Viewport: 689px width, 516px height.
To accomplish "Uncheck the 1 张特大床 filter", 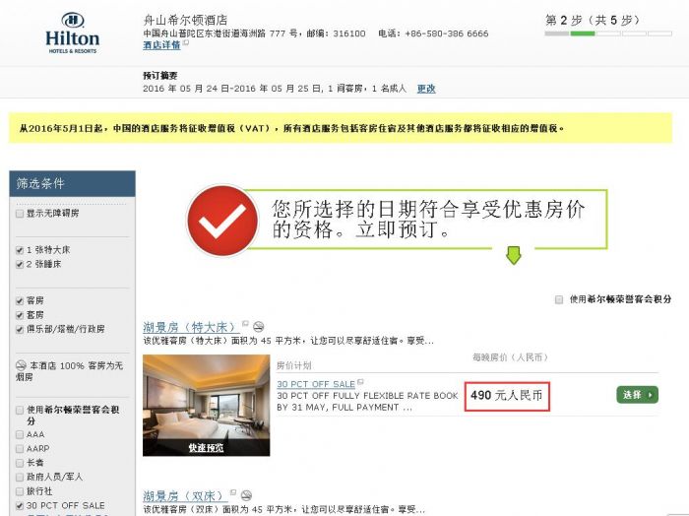I will [x=20, y=250].
